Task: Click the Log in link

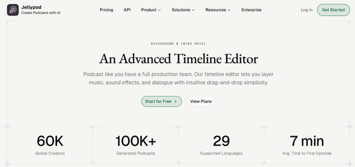Action: pyautogui.click(x=306, y=10)
